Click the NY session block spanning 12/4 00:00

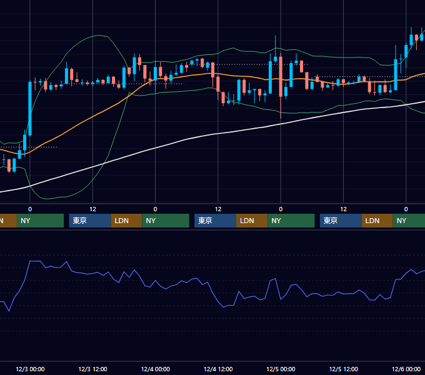pos(166,221)
